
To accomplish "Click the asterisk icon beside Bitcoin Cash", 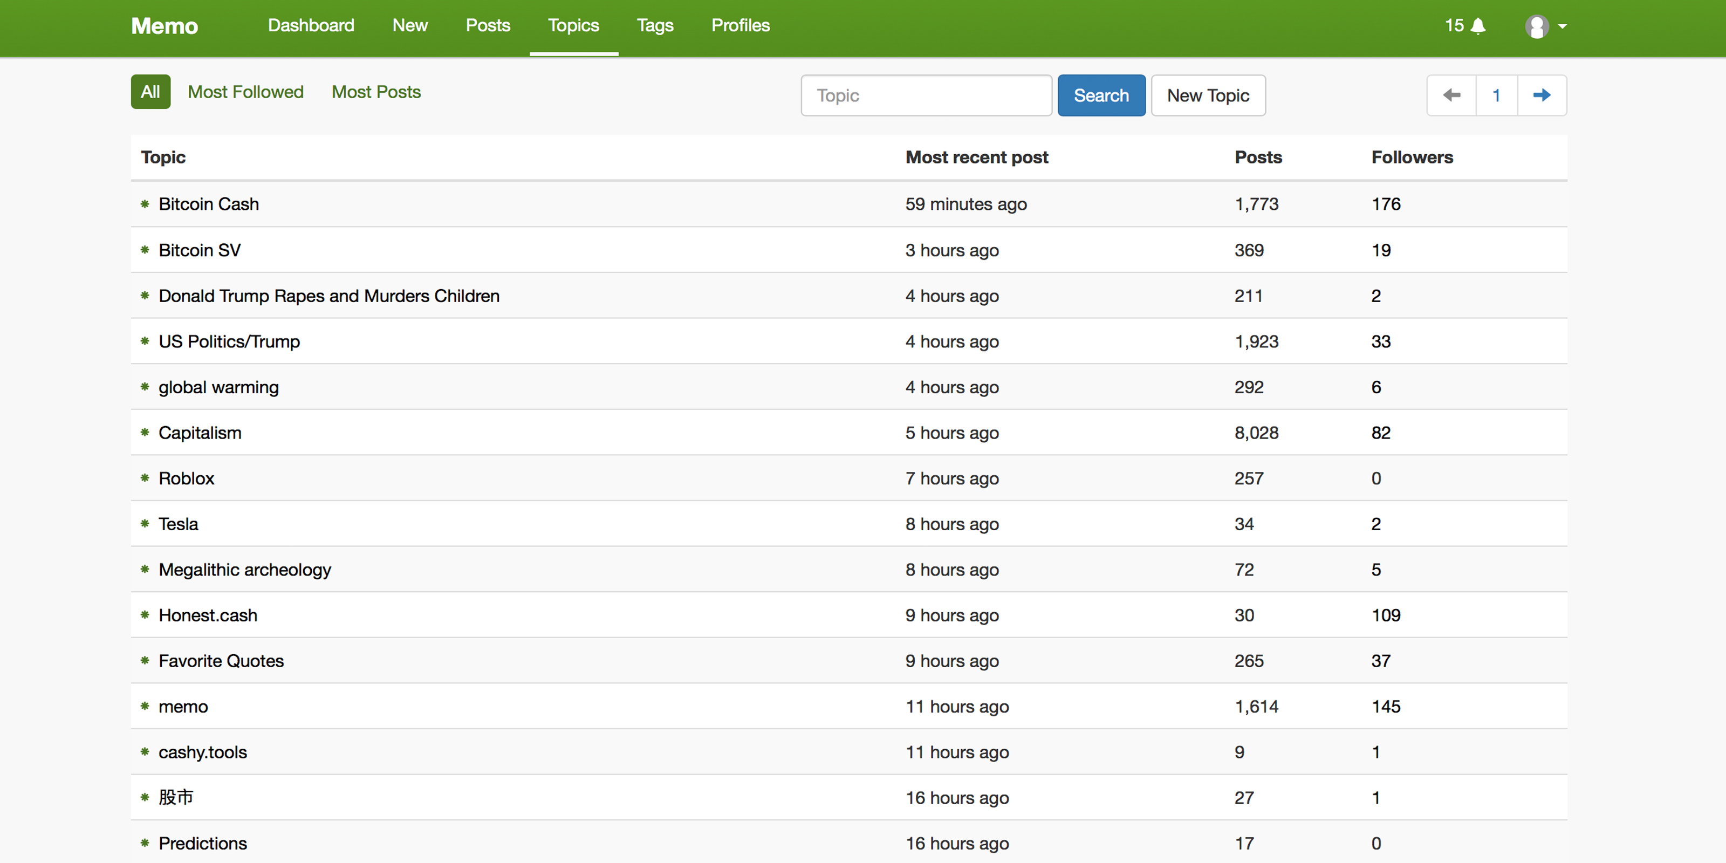I will tap(145, 204).
